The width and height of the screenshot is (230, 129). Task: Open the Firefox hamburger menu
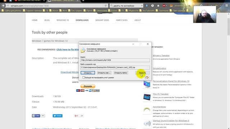227,6
